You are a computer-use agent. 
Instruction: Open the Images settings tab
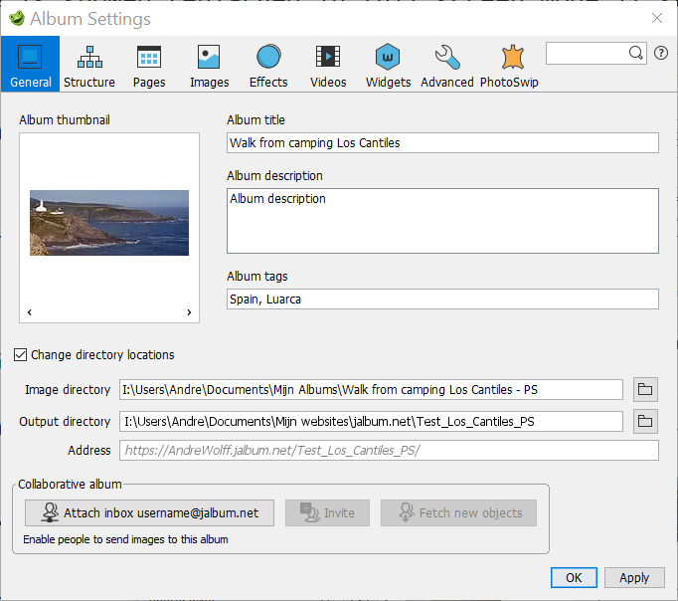click(209, 66)
